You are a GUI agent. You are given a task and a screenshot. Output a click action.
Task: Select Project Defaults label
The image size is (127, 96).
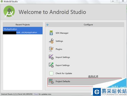tap(63, 81)
